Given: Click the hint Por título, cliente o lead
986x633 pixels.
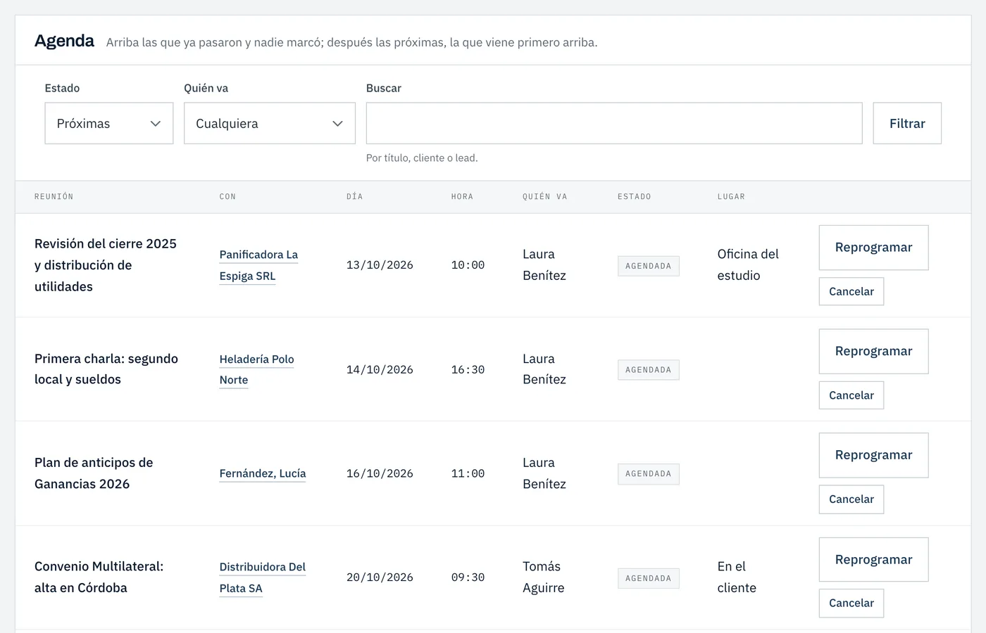Looking at the screenshot, I should click(422, 158).
